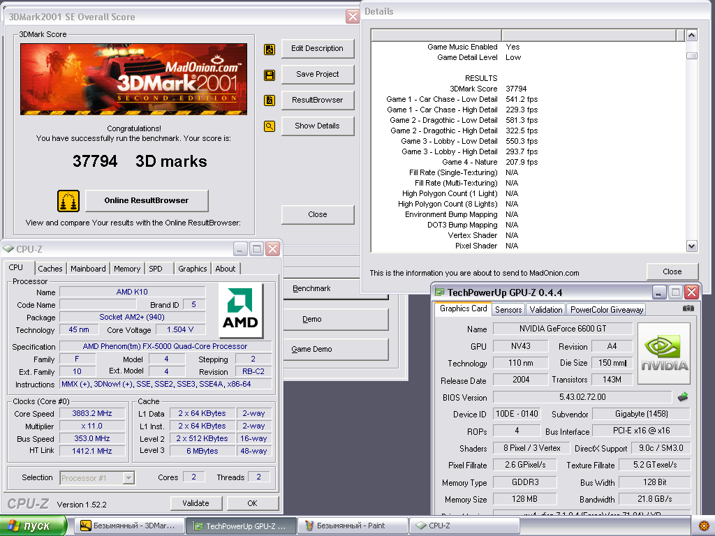
Task: Open the Processor #1 selection dropdown
Action: pos(96,478)
